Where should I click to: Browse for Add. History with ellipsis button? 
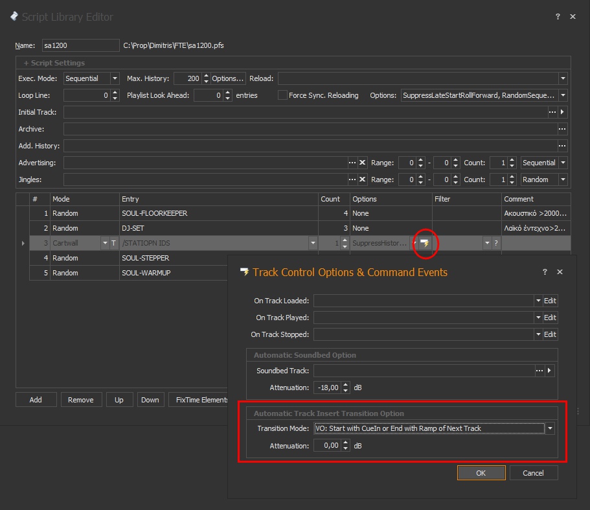(x=562, y=146)
